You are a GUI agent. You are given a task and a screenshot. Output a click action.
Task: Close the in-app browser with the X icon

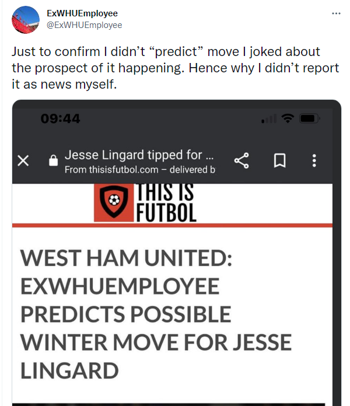pos(23,160)
